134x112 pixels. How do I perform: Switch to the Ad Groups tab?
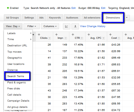13,18
